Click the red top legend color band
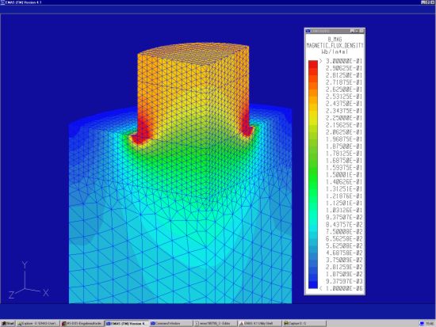The height and width of the screenshot is (327, 436). (313, 64)
